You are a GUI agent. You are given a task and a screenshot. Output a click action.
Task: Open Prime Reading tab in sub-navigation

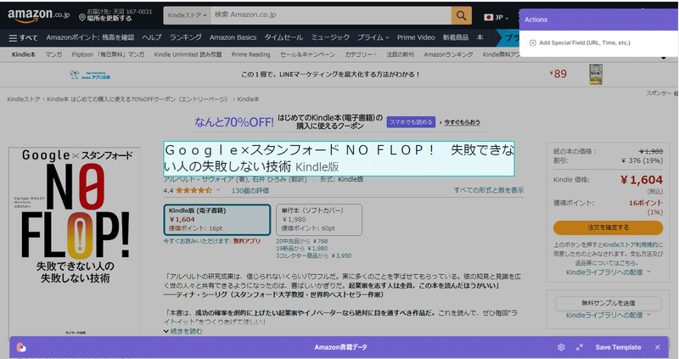pos(250,54)
